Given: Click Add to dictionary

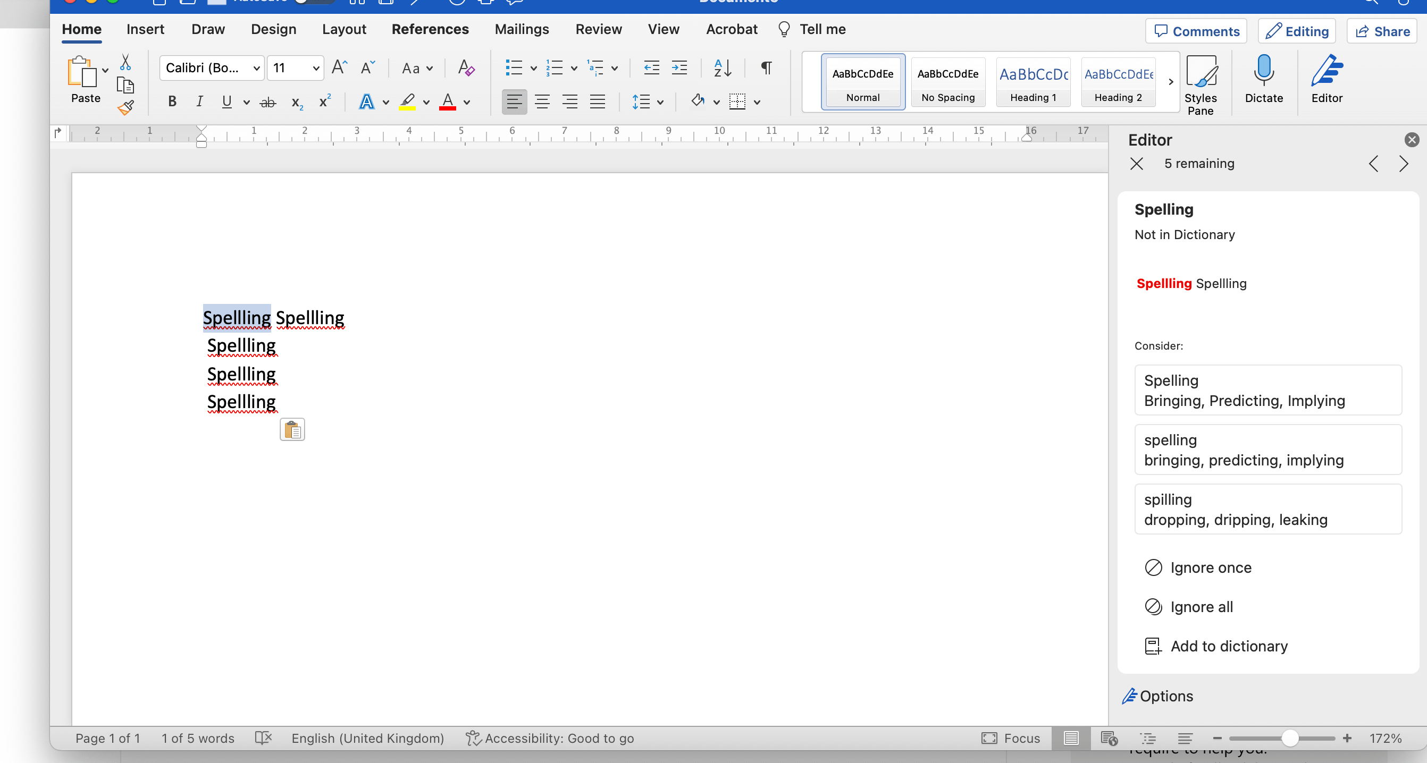Looking at the screenshot, I should [x=1229, y=646].
